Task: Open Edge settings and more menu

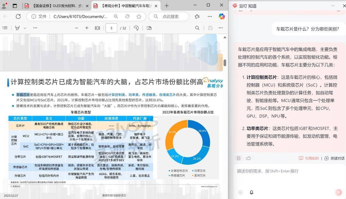Action: (210, 16)
